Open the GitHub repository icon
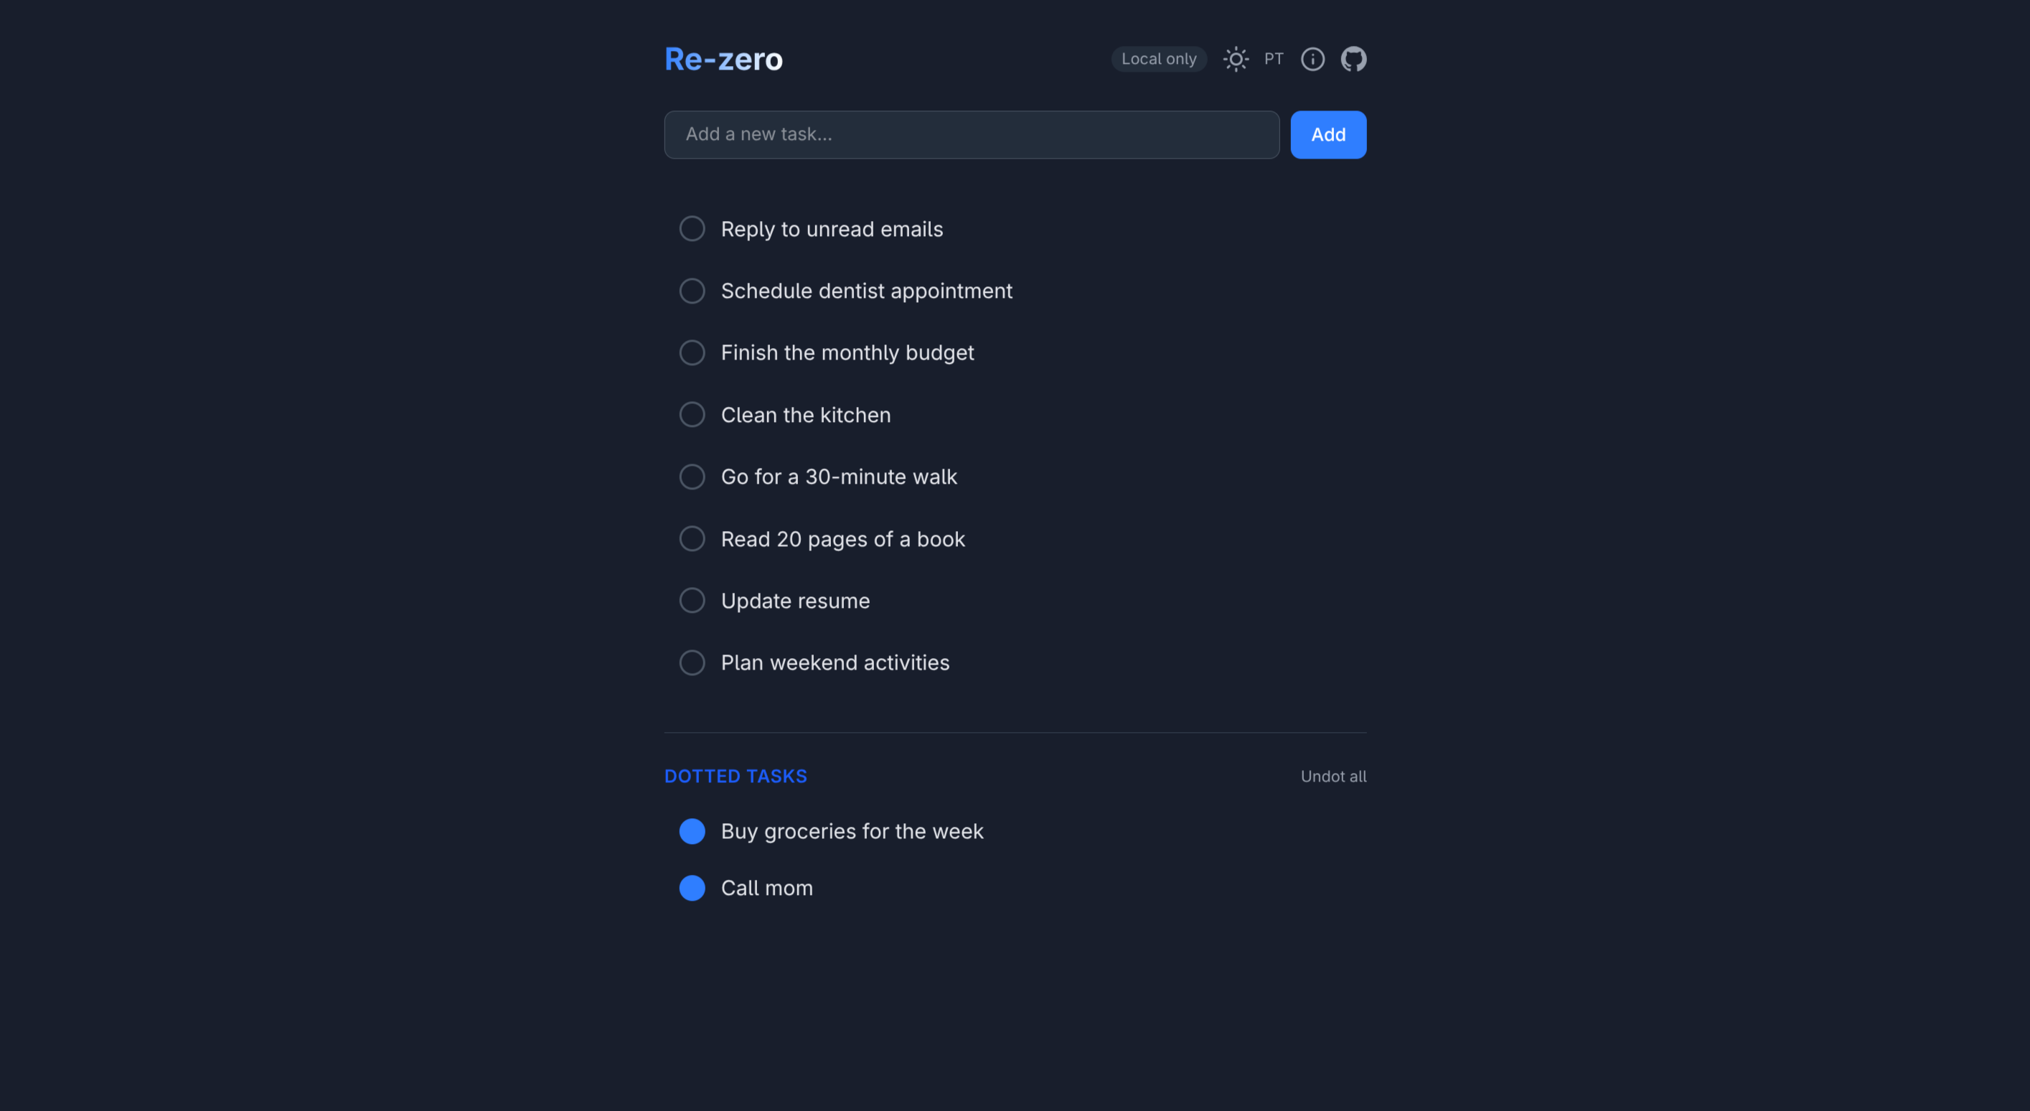The height and width of the screenshot is (1111, 2030). point(1353,59)
